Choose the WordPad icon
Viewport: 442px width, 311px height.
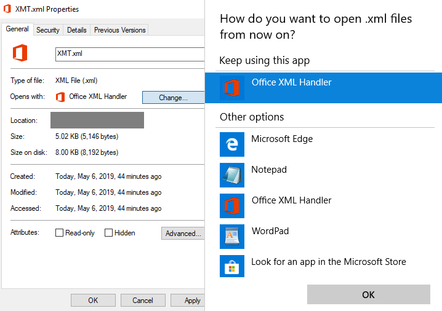point(232,237)
